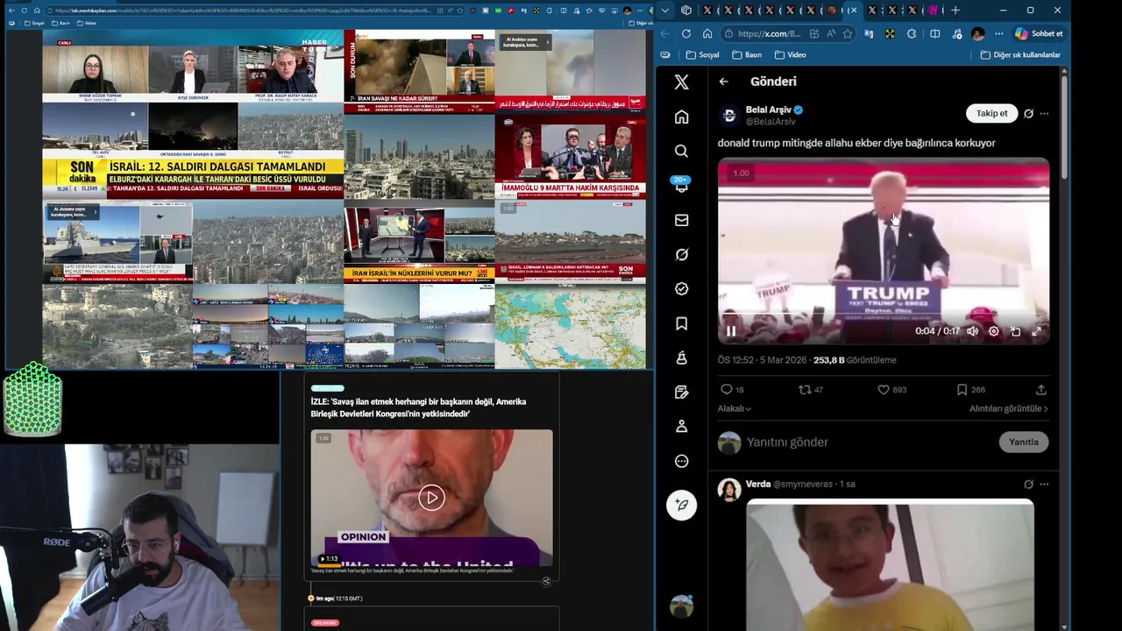Open the notepad-and-pencil icon in X sidebar
Screen dimensions: 1122x631
coord(681,392)
